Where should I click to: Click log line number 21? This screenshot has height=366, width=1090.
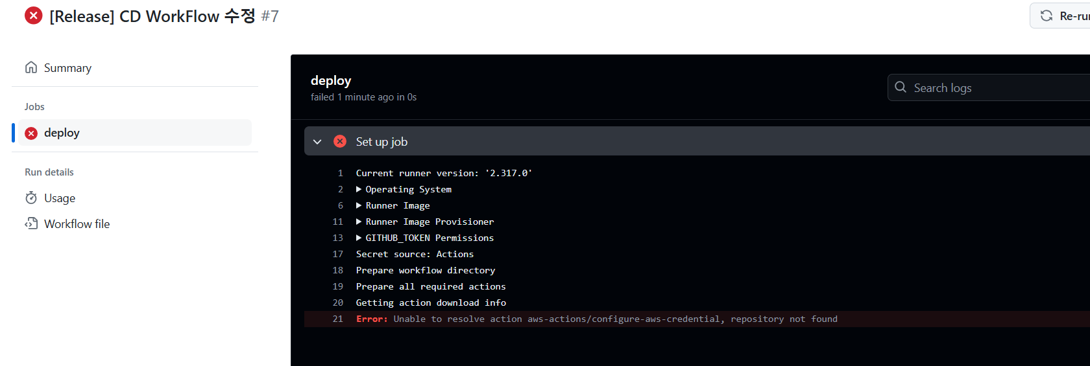tap(337, 319)
